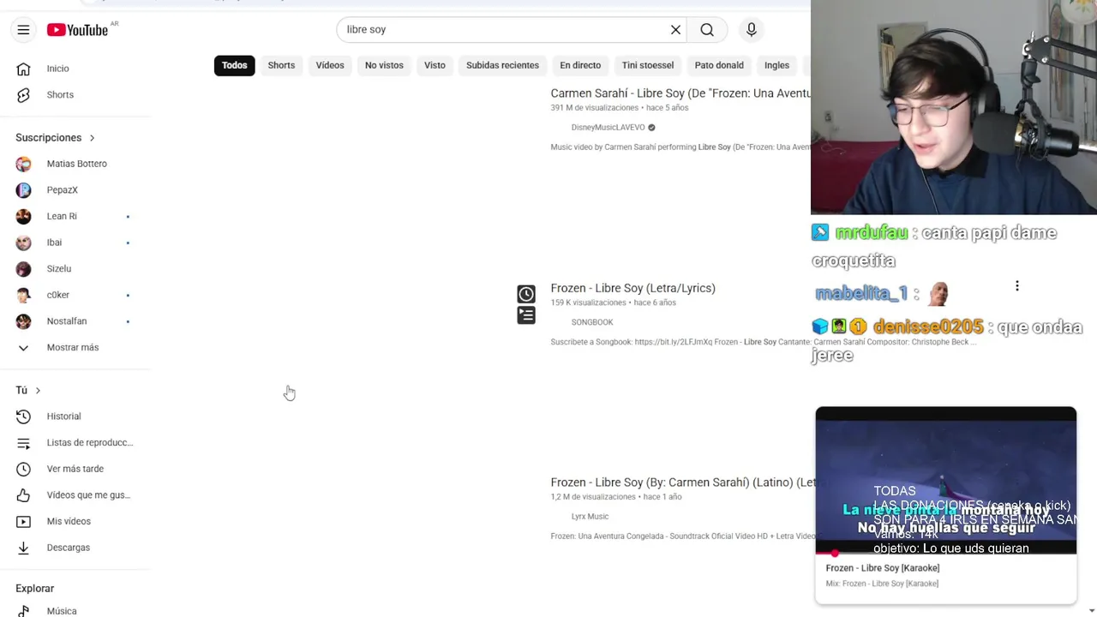Open Inicio home icon

point(23,69)
